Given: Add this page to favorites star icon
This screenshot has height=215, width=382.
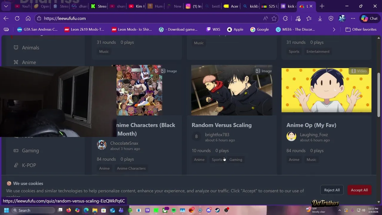Looking at the screenshot, I should pyautogui.click(x=274, y=19).
